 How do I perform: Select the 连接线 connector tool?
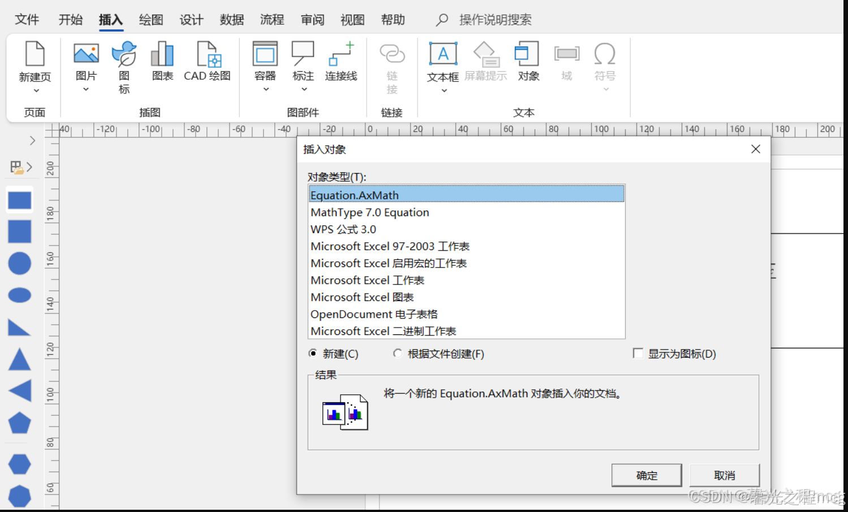pyautogui.click(x=341, y=54)
